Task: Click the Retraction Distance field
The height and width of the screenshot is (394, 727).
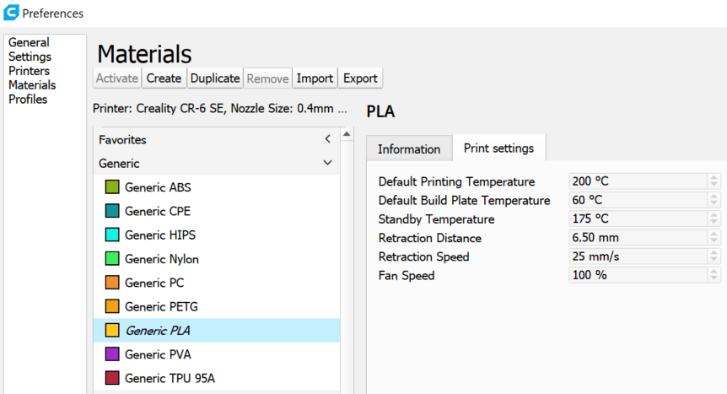Action: pos(638,238)
